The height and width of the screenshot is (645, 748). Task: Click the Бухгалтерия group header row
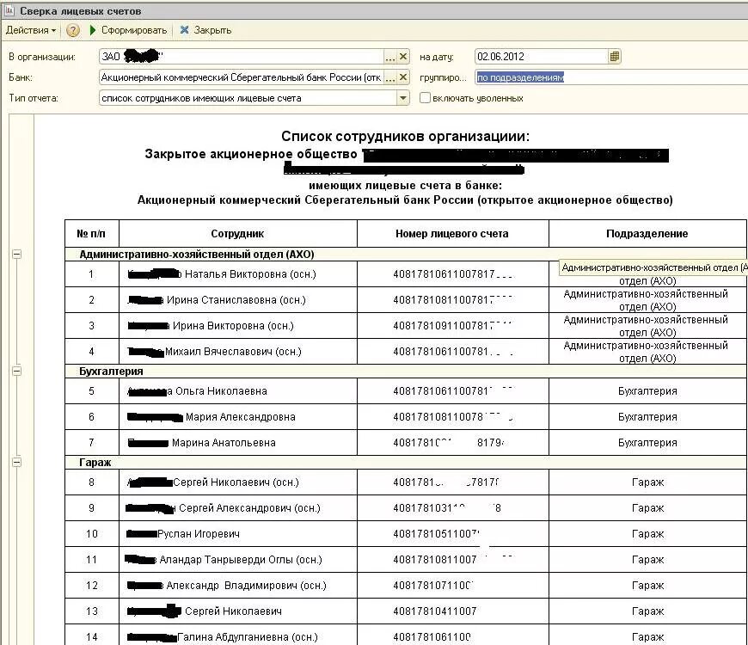pyautogui.click(x=406, y=372)
